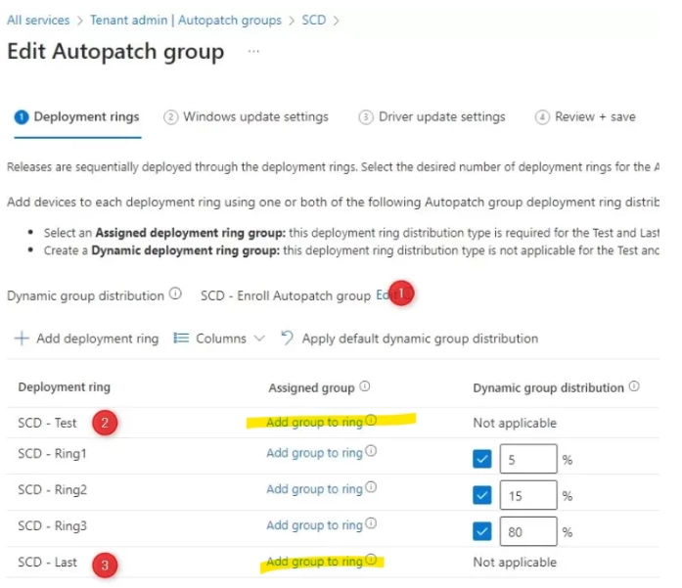Select SCD - Last ring name
682x588 pixels.
(x=47, y=562)
